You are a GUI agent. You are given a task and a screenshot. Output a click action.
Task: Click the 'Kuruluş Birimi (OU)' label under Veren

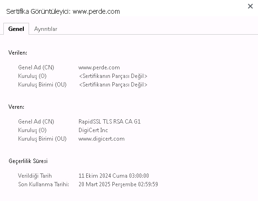(x=42, y=139)
